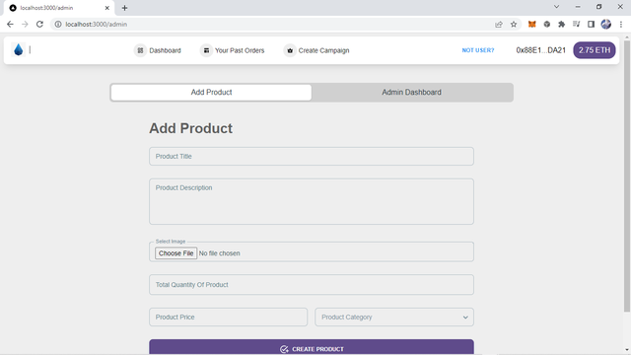Reload the localhost admin page
Image resolution: width=631 pixels, height=355 pixels.
pos(39,24)
